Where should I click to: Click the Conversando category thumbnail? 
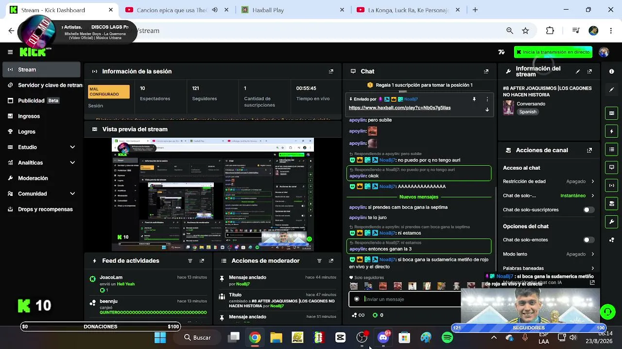(x=508, y=107)
